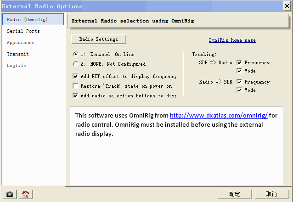Image resolution: width=293 pixels, height=202 pixels.
Task: Click the Radio Settings button
Action: [x=99, y=39]
